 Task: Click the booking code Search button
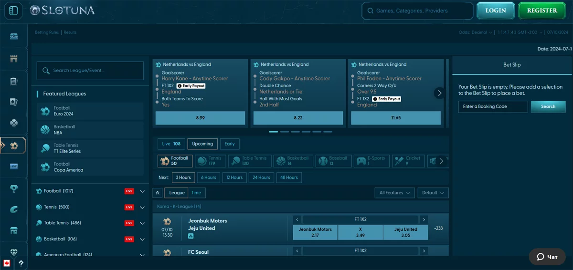(x=548, y=106)
